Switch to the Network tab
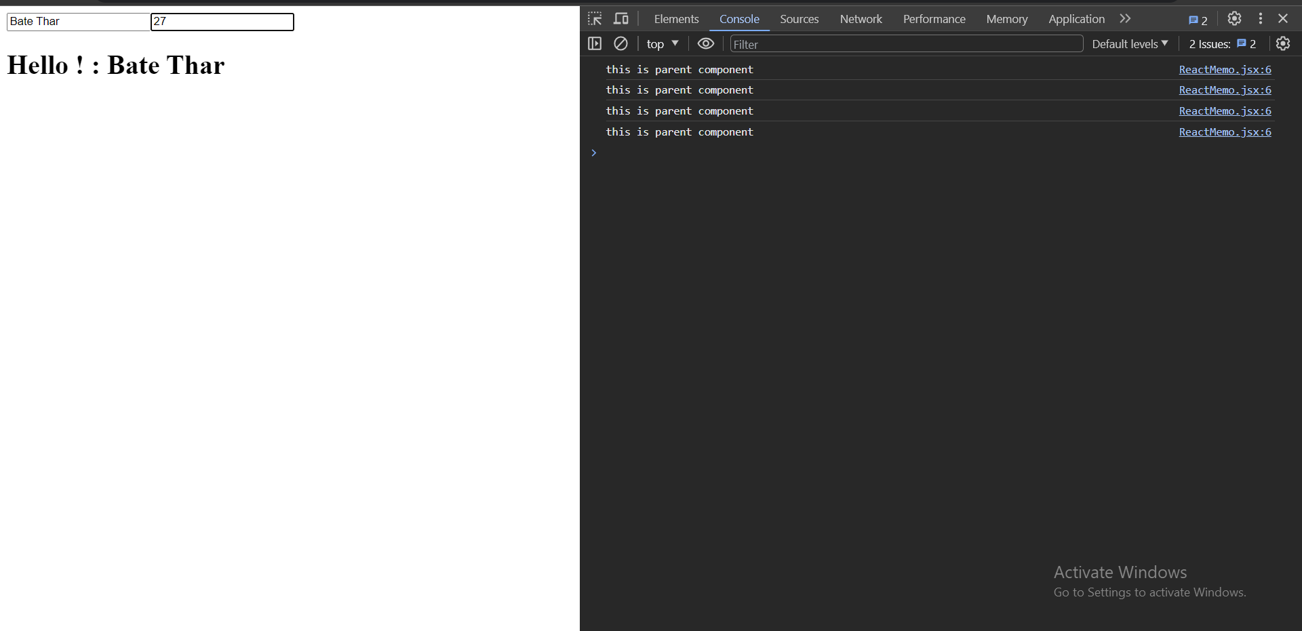 click(x=861, y=19)
